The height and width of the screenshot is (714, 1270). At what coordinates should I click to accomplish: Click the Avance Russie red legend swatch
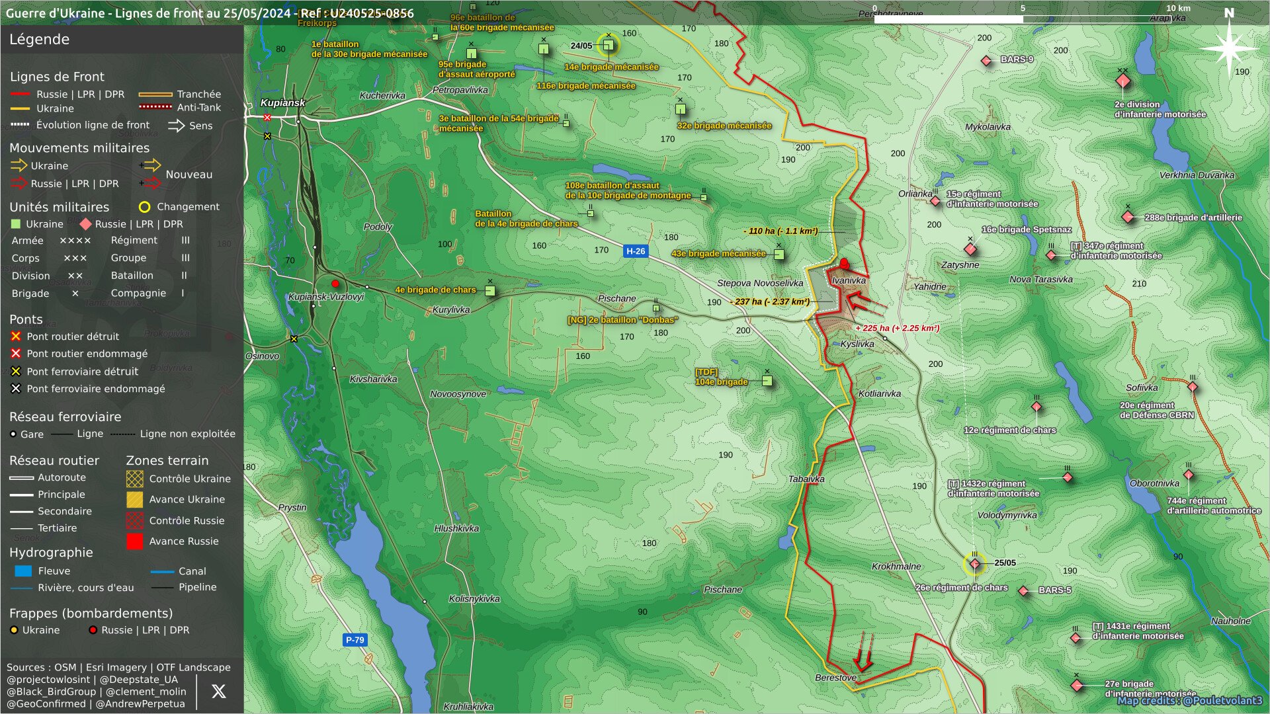coord(134,541)
